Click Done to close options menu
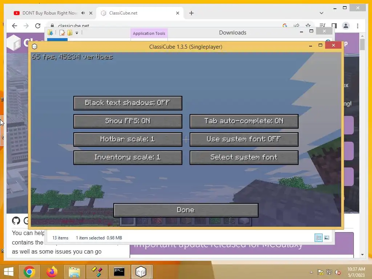Viewport: 372px width, 279px height. tap(186, 210)
